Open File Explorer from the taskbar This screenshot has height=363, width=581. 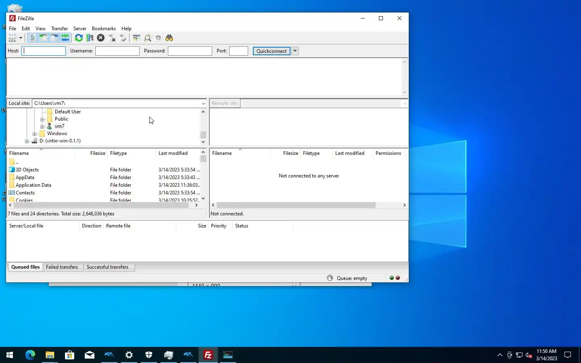tap(50, 355)
